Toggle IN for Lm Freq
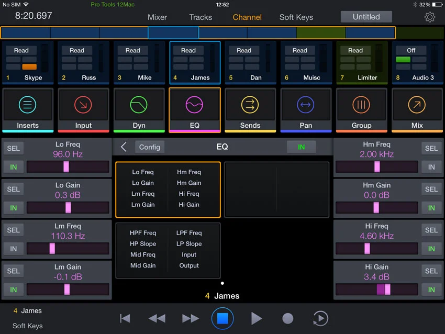 (x=13, y=249)
